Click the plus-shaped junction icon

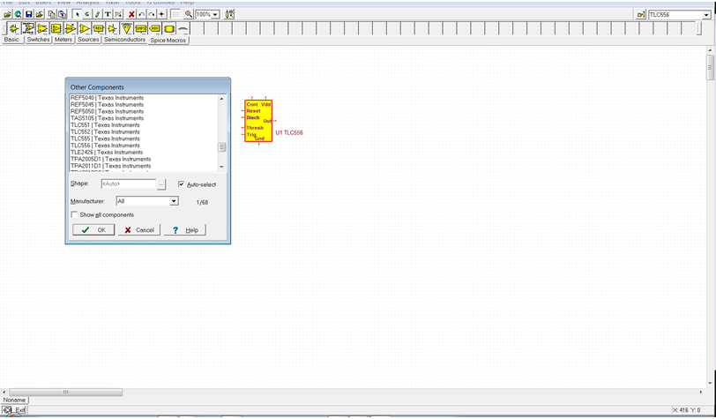pyautogui.click(x=161, y=15)
